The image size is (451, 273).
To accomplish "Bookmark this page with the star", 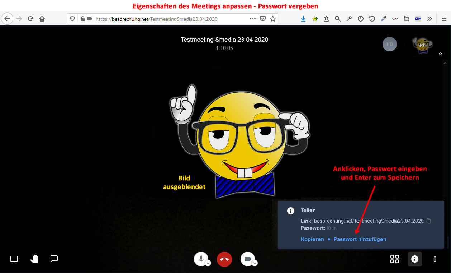I will click(x=273, y=19).
